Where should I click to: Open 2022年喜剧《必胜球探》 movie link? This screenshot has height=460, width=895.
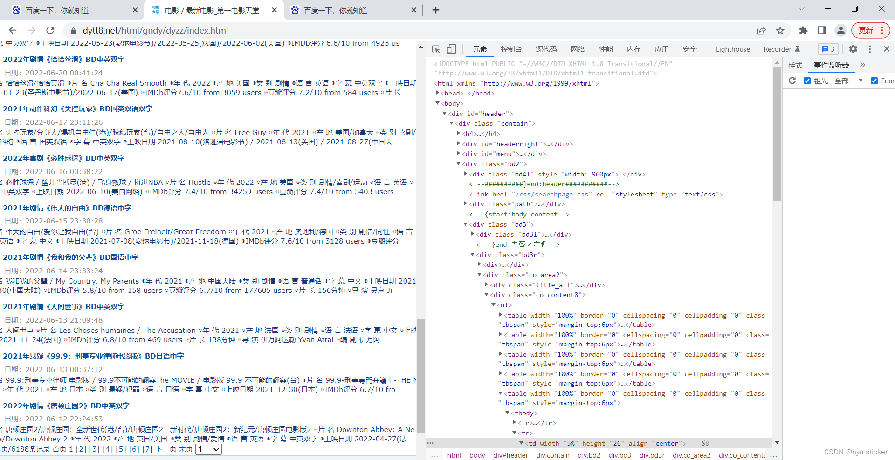[x=64, y=158]
